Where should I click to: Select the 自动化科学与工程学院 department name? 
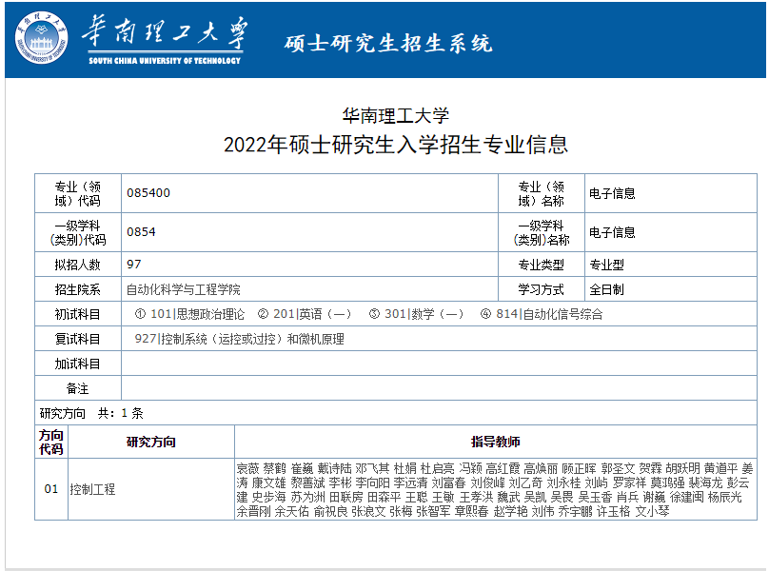point(184,289)
